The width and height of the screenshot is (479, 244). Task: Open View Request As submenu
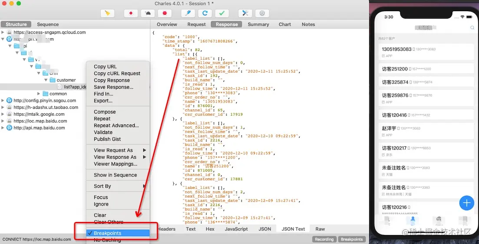point(118,150)
